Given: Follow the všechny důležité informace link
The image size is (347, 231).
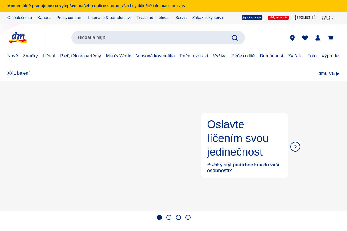Looking at the screenshot, I should point(153,6).
